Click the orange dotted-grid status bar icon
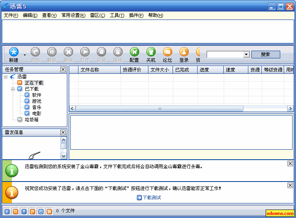296x218 pixels. (x=15, y=211)
